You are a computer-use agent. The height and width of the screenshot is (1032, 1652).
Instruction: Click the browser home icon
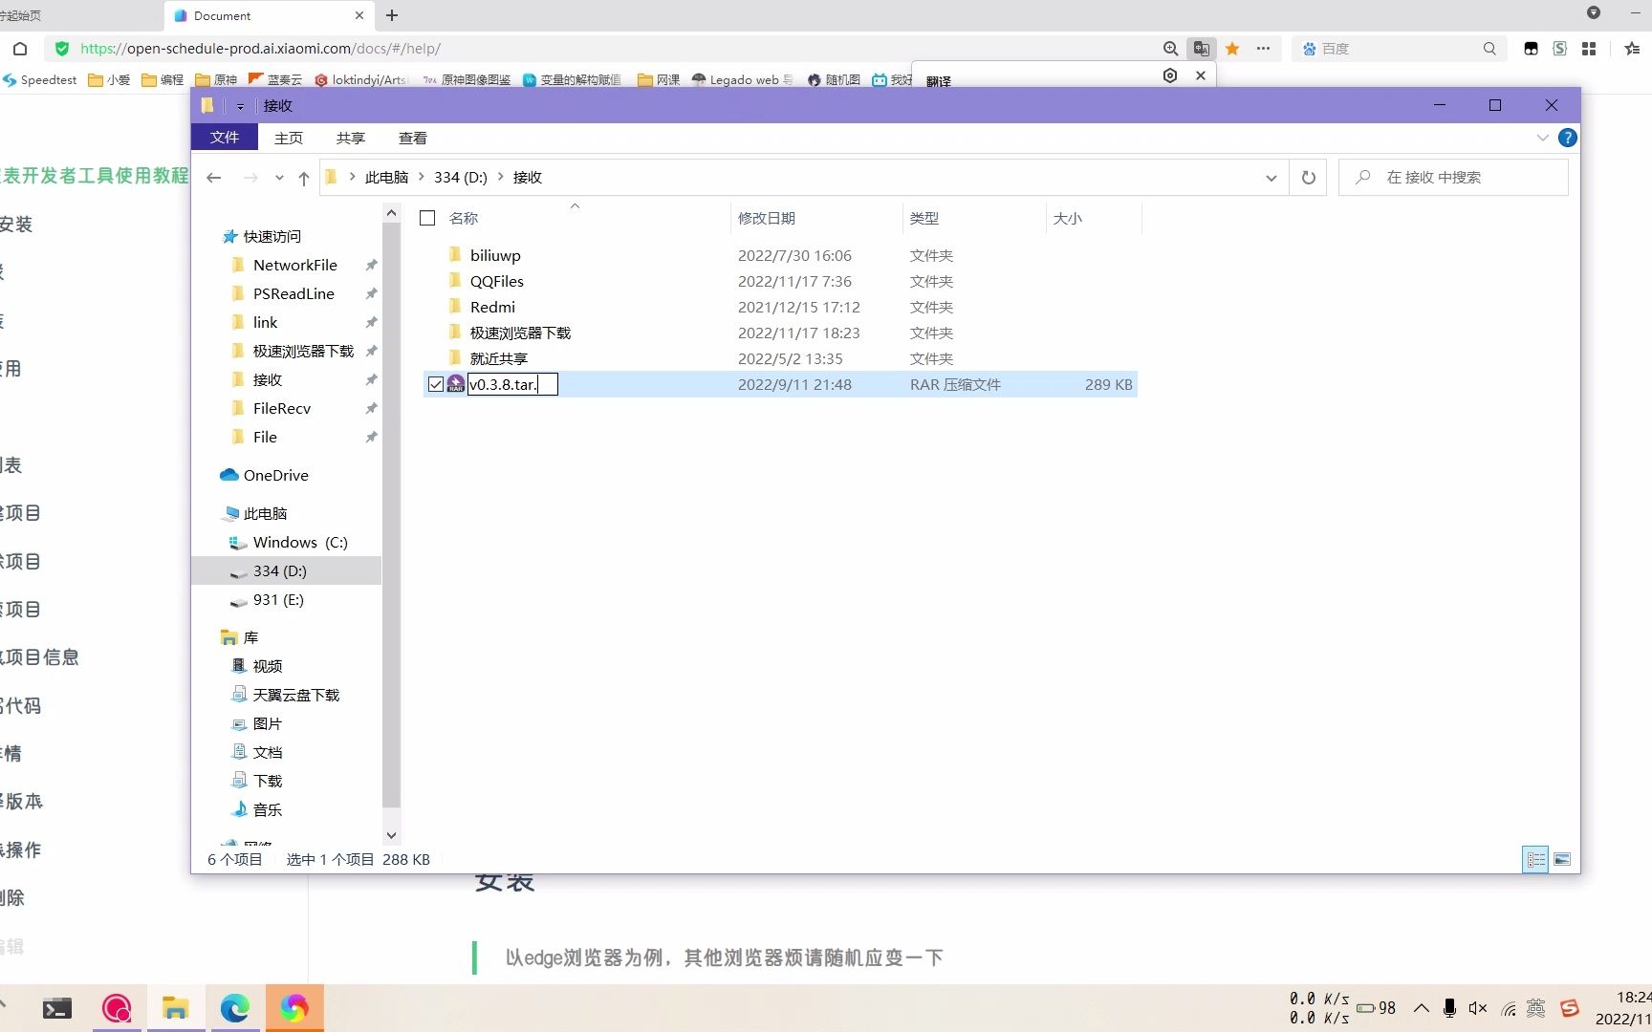(x=20, y=49)
